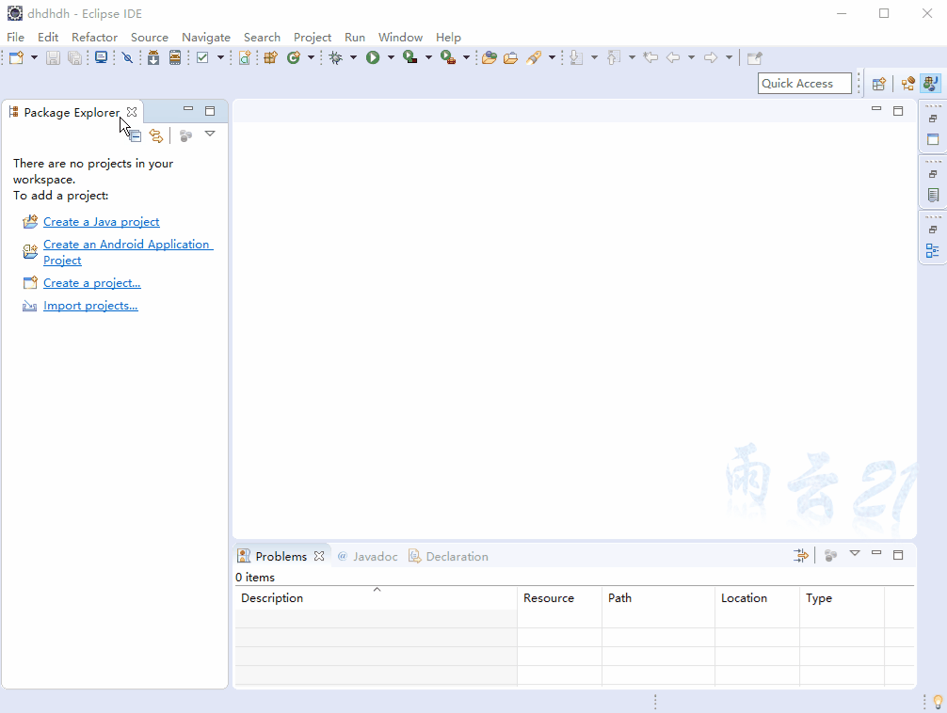Expand the Search flashlight dropdown arrow
Screen dimensions: 947x713
point(552,58)
